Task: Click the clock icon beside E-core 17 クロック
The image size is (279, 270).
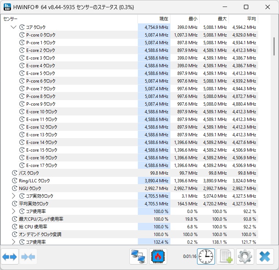Action: click(22, 165)
